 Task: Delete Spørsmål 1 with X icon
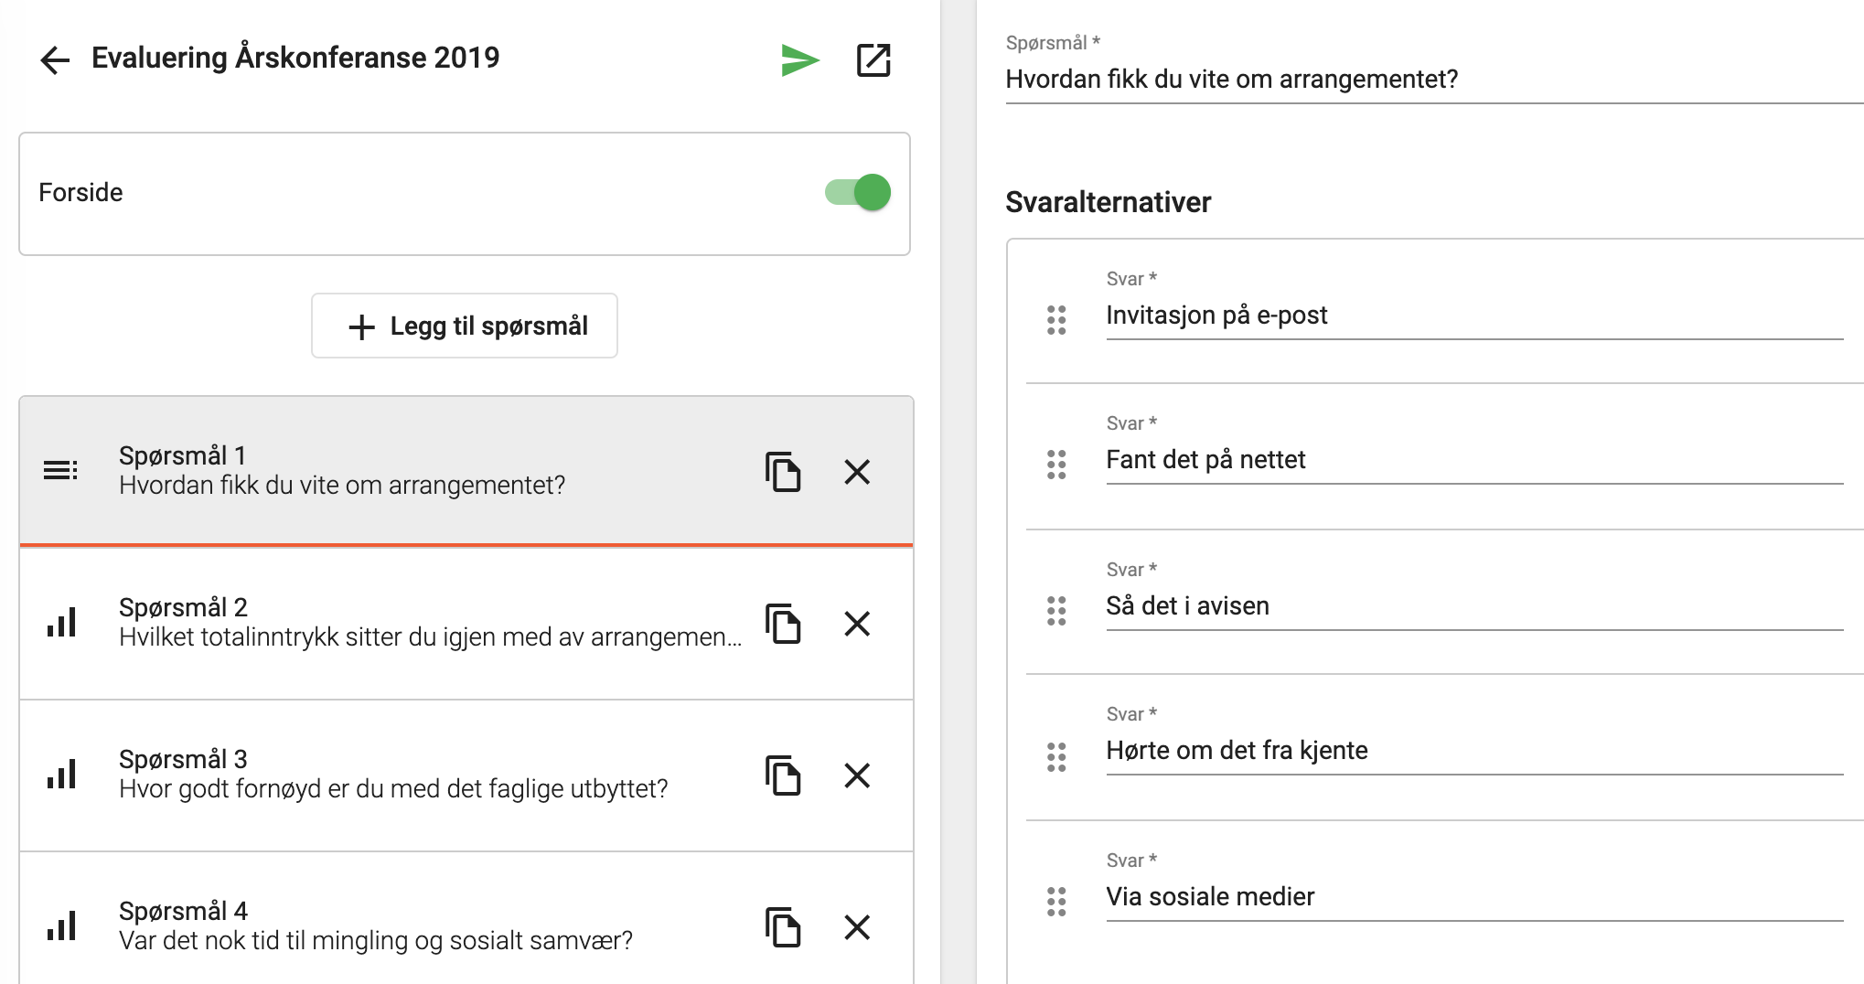pos(857,472)
